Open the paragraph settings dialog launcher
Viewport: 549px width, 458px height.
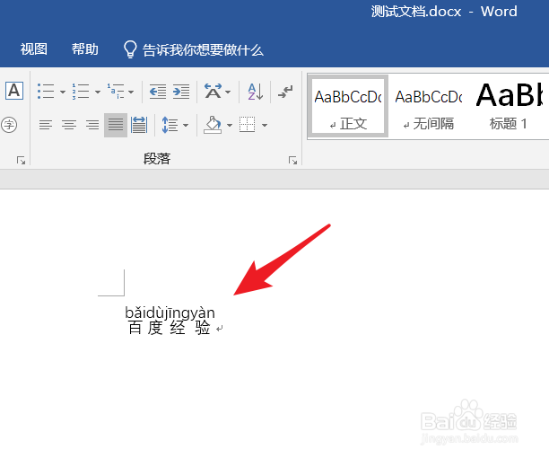coord(292,161)
